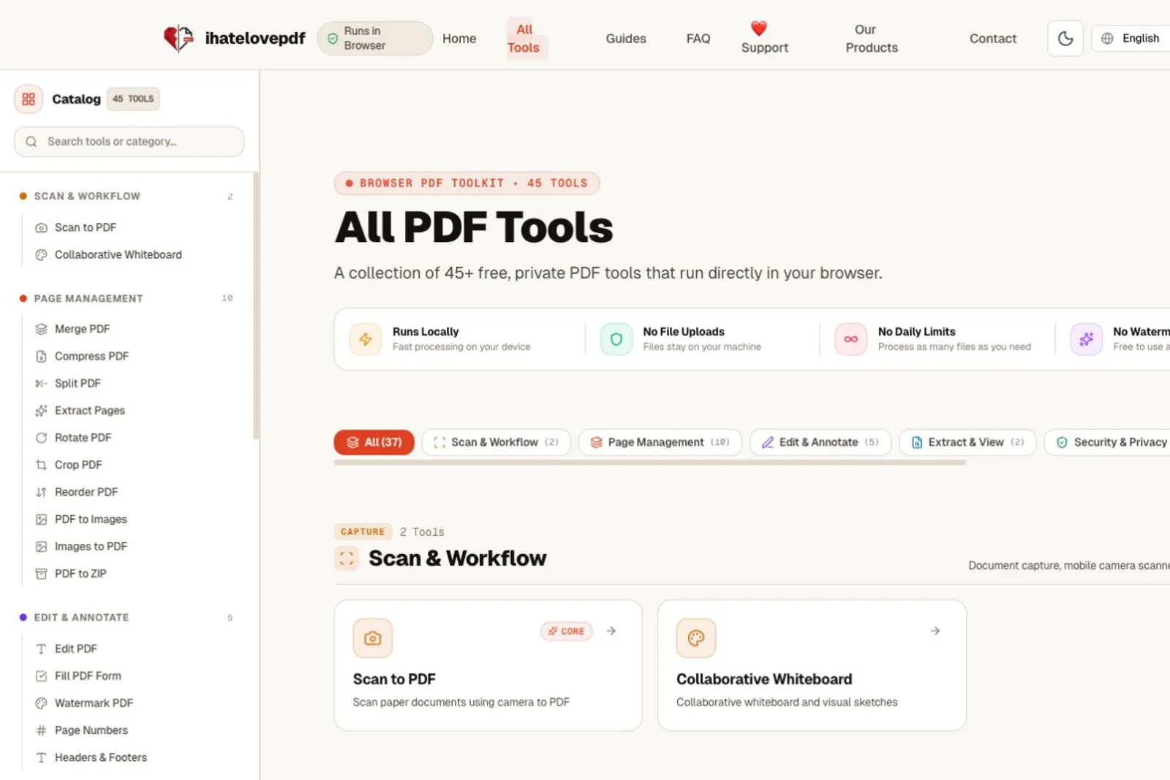Click the Images to PDF picture icon
1170x780 pixels.
point(41,546)
